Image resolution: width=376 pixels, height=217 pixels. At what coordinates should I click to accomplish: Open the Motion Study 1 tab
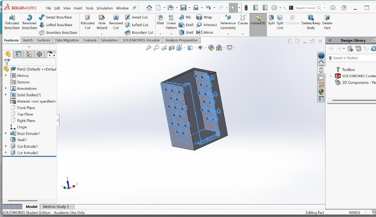pyautogui.click(x=56, y=207)
